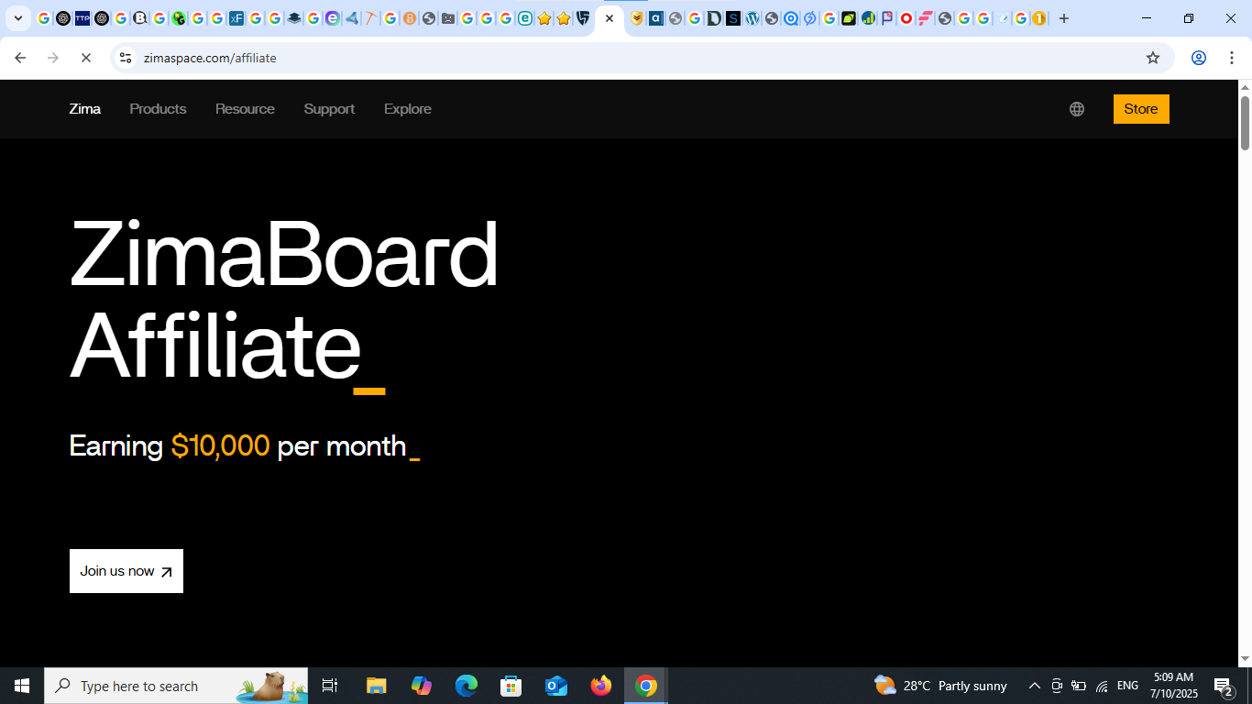Stop loading the page

[x=85, y=58]
